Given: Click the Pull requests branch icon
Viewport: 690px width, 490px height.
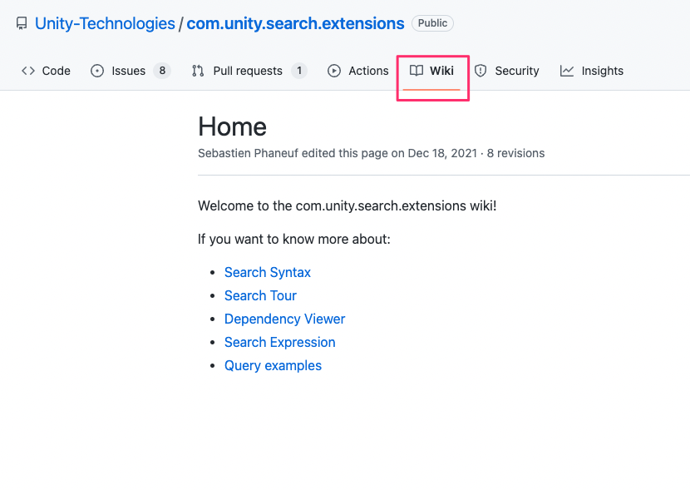Looking at the screenshot, I should pyautogui.click(x=197, y=71).
